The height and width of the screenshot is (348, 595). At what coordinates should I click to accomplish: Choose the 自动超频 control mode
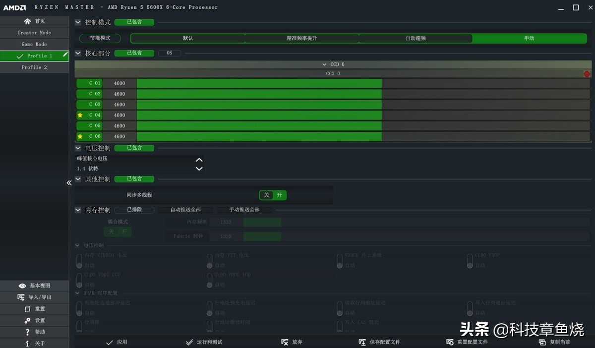416,38
